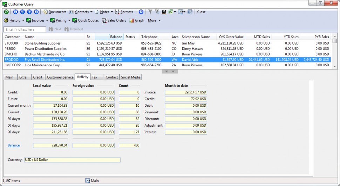Image resolution: width=340 pixels, height=186 pixels.
Task: Expand the History dropdown arrow
Action: click(23, 20)
